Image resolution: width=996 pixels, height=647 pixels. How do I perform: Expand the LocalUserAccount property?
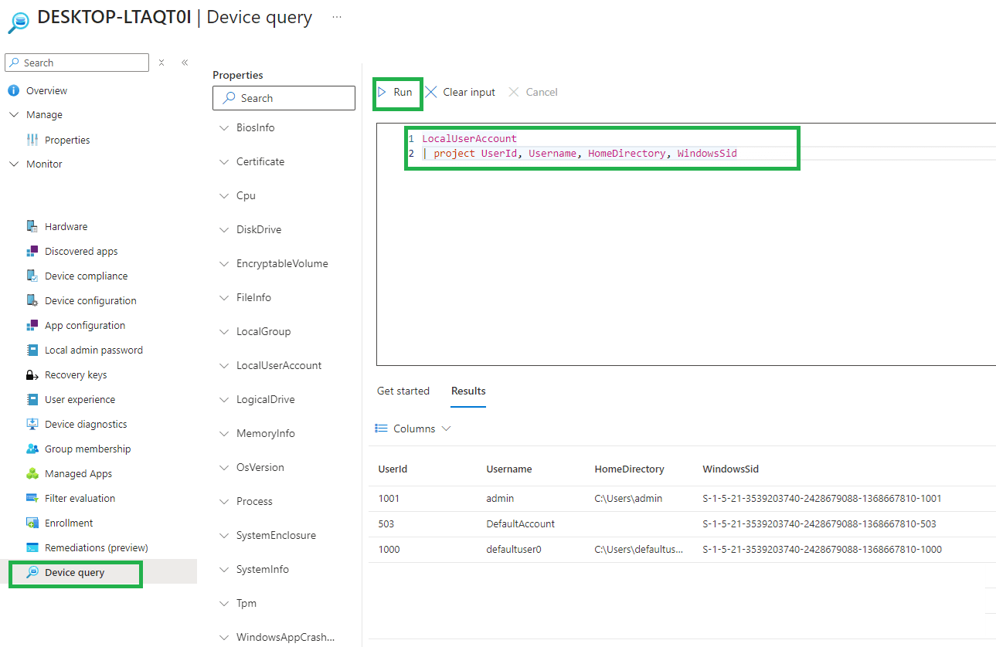coord(224,365)
